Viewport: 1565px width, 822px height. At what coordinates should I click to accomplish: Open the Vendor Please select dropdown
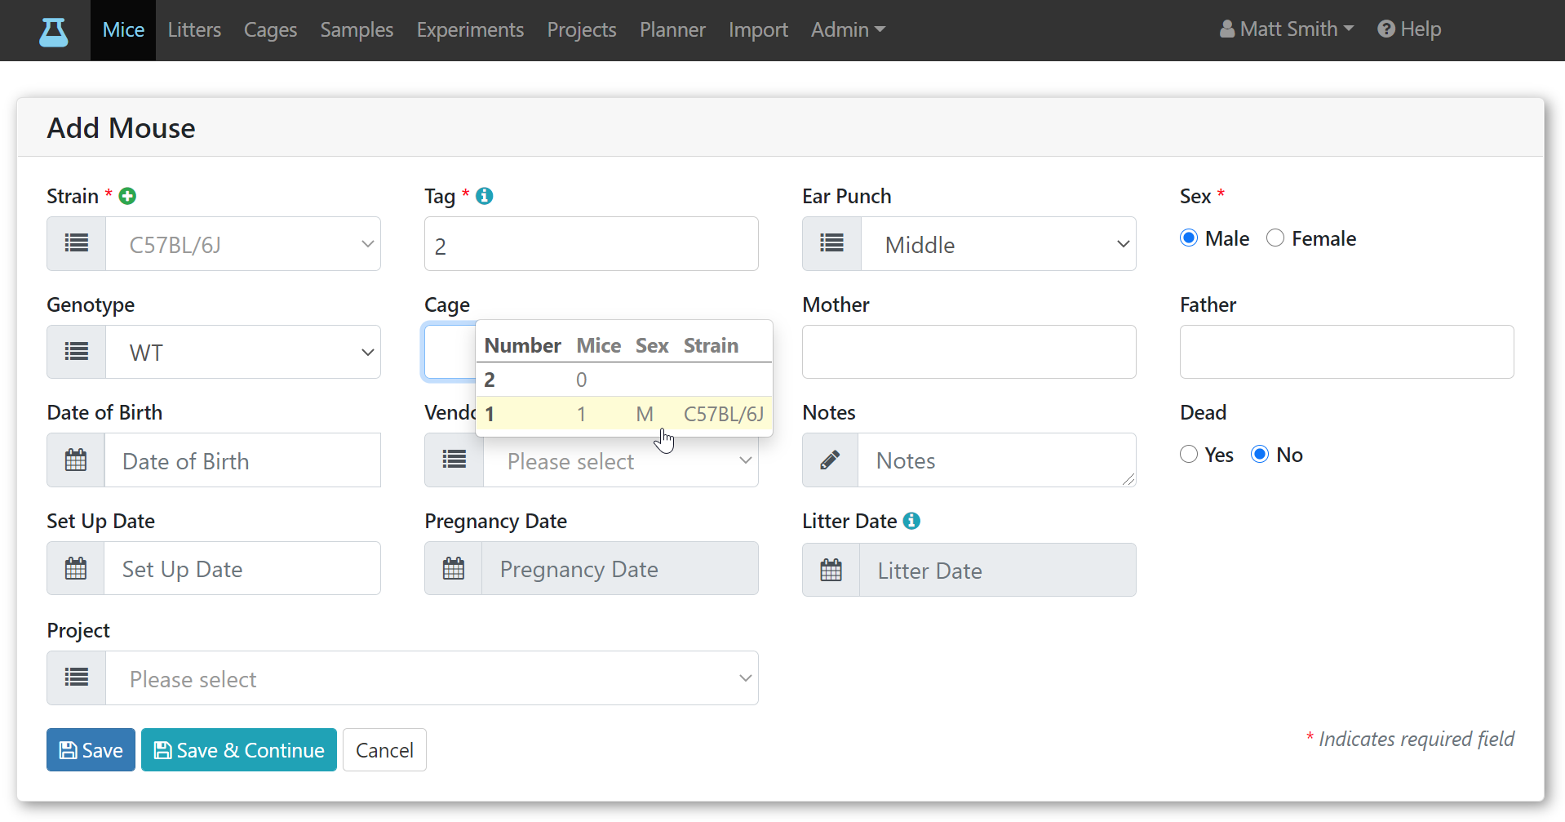tap(621, 460)
